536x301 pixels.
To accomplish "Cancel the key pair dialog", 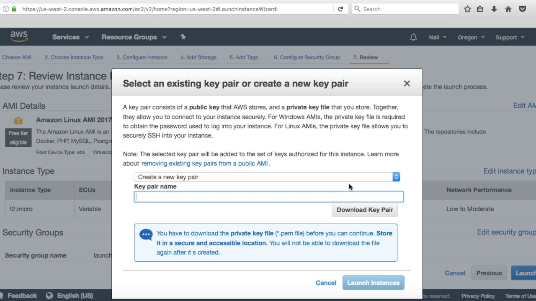I will point(326,283).
